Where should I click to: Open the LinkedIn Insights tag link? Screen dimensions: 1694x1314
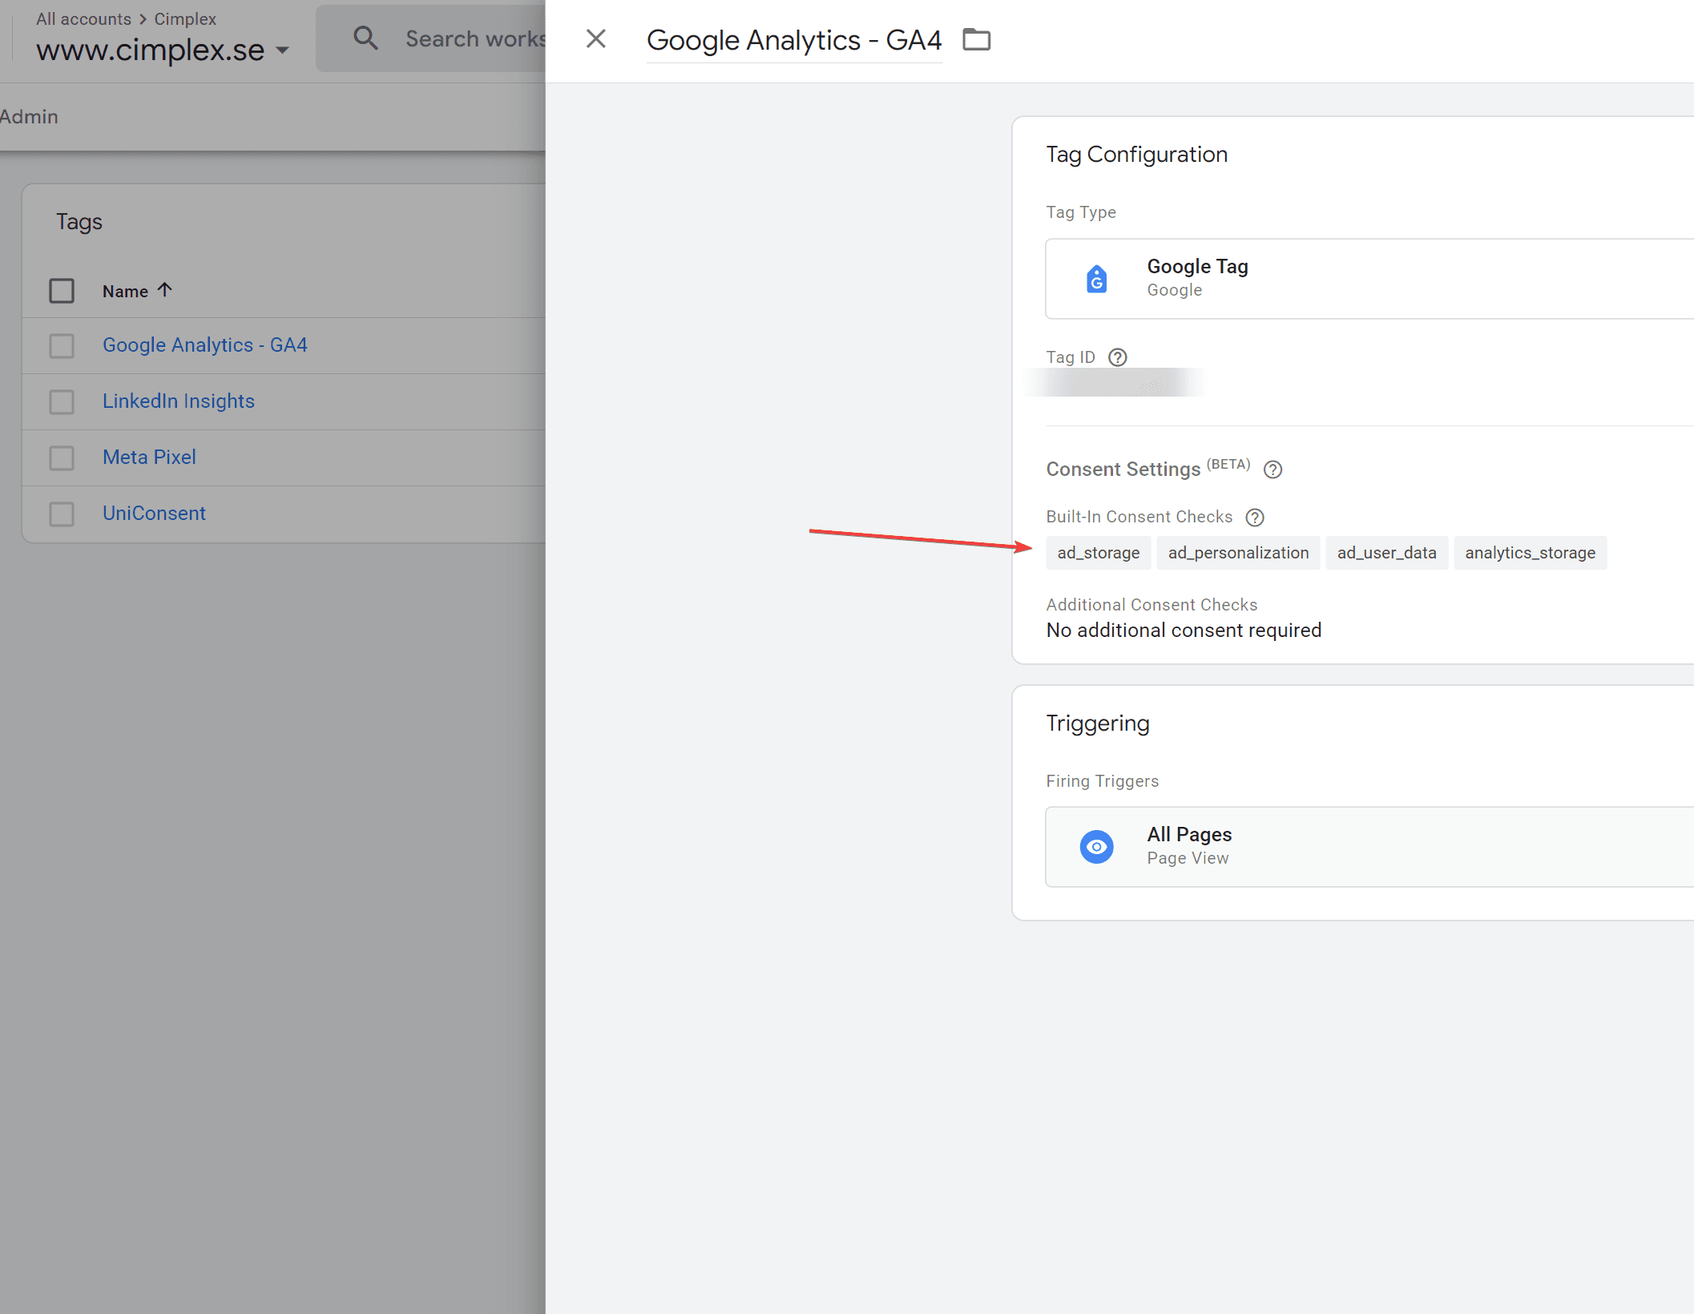(179, 401)
